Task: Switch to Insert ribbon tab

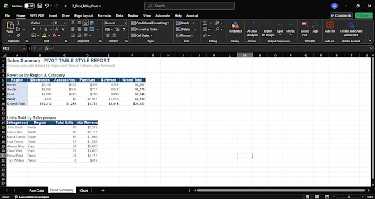Action: (x=52, y=15)
